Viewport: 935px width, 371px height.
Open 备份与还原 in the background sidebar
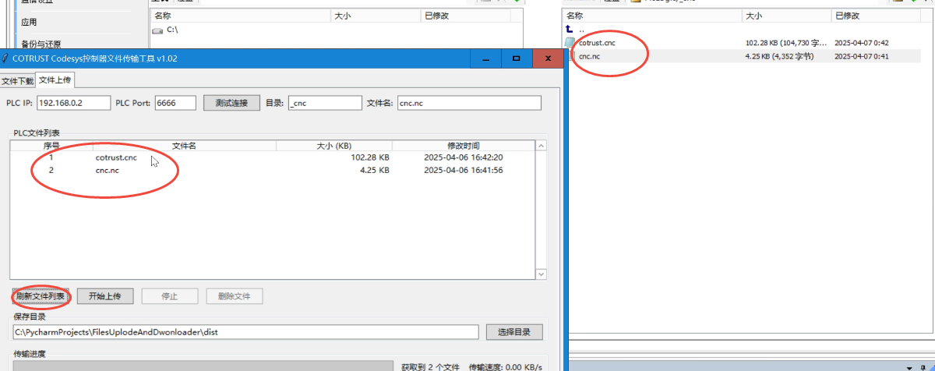point(41,44)
